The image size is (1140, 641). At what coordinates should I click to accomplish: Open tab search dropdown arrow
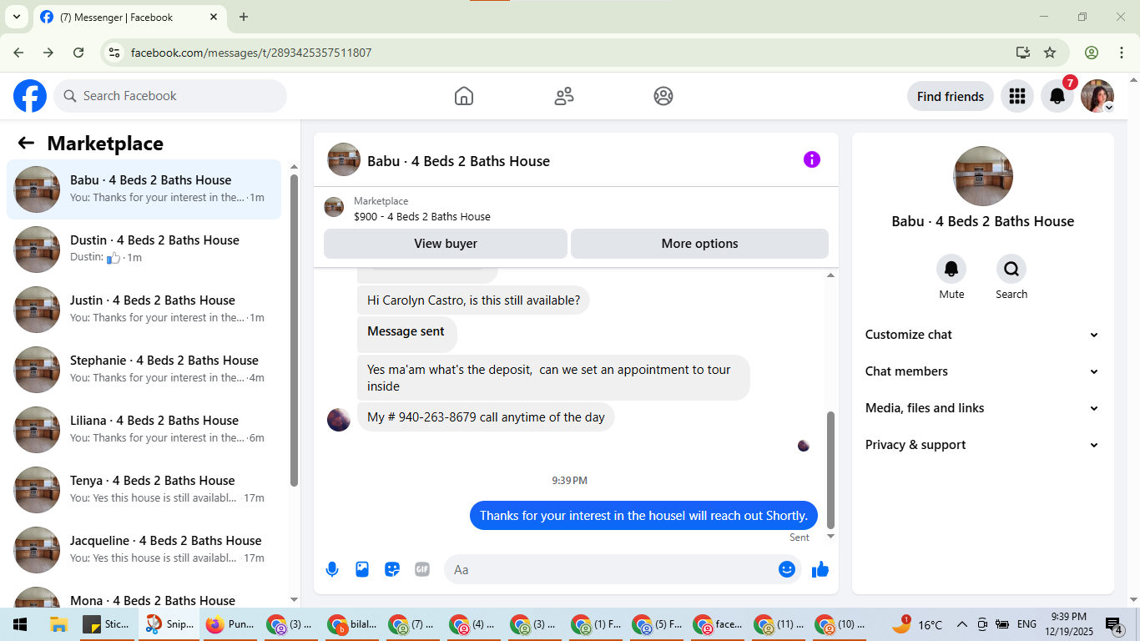click(16, 17)
